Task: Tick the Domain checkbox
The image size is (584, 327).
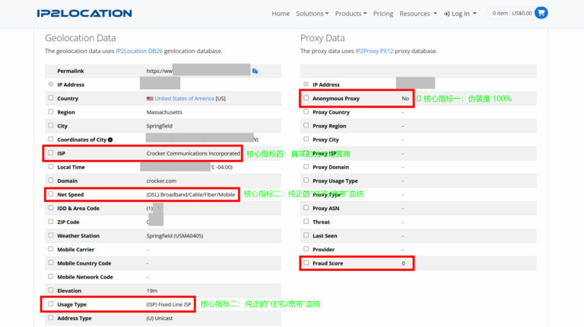Action: point(51,181)
